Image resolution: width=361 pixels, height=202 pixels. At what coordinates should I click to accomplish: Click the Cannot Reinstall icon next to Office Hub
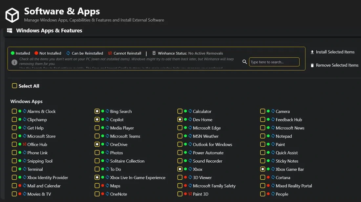pyautogui.click(x=25, y=145)
